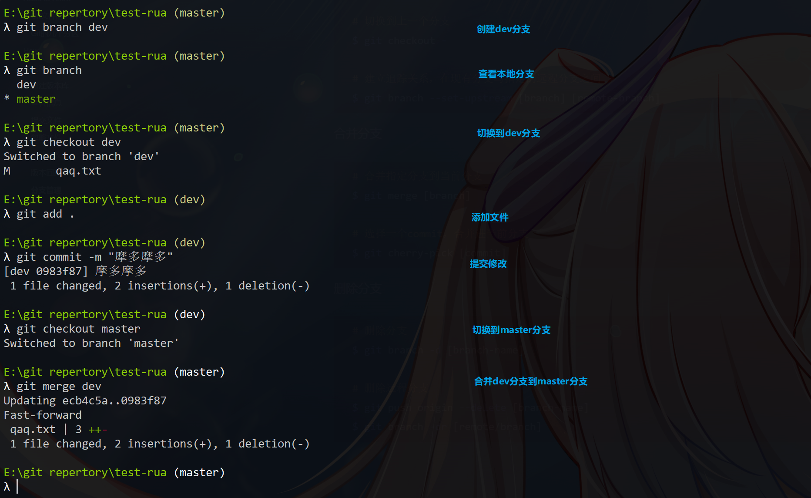Viewport: 811px width, 498px height.
Task: Click the 'Fast-forward' output line
Action: pyautogui.click(x=43, y=415)
